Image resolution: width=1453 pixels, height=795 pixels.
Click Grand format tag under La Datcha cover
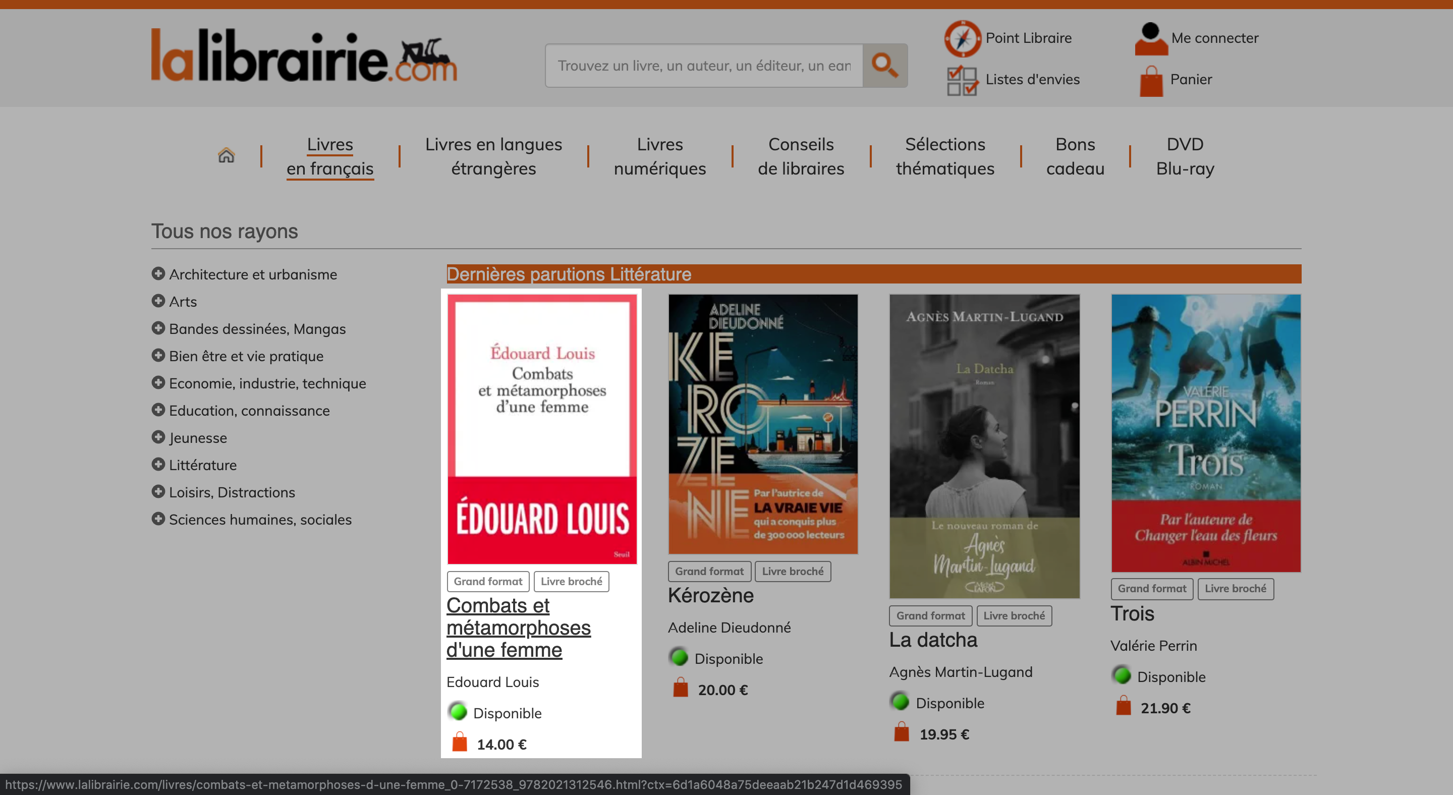point(931,616)
